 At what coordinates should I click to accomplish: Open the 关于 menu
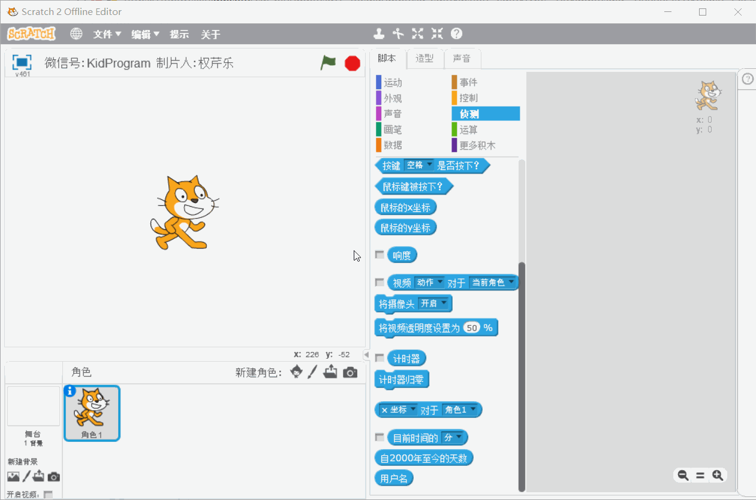[210, 34]
